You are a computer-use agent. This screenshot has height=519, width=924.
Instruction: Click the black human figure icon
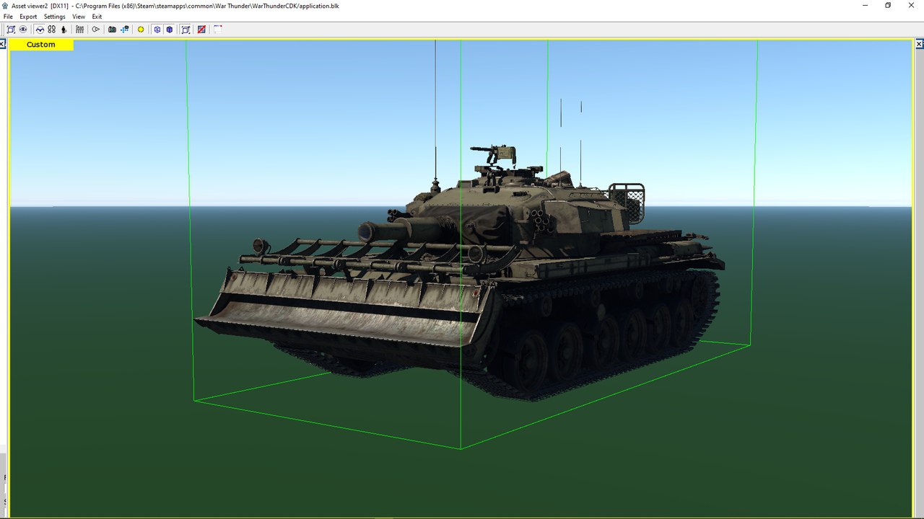(x=64, y=30)
